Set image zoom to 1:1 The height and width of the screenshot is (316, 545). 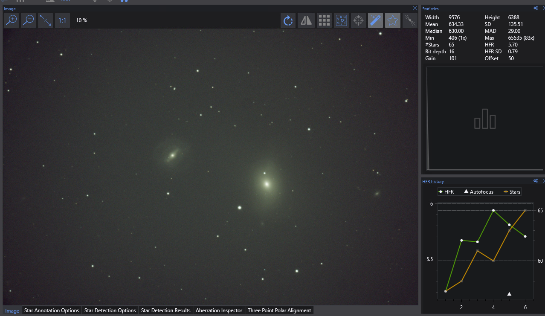tap(62, 20)
